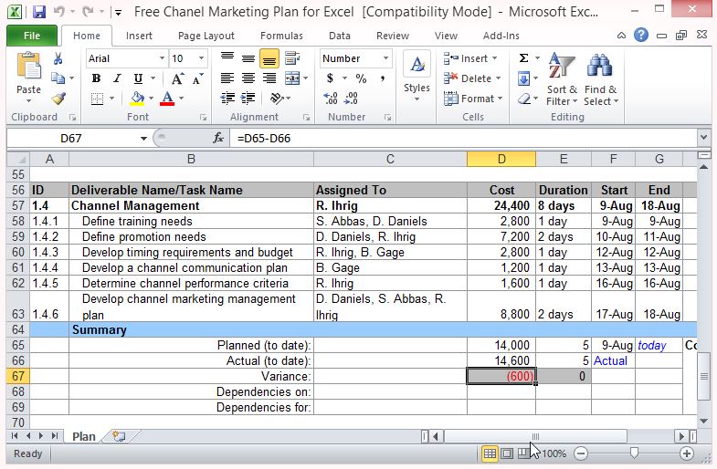Switch to the Formulas tab

(281, 36)
